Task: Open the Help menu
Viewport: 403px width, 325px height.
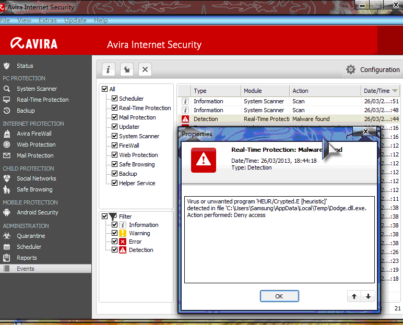Action: point(101,20)
